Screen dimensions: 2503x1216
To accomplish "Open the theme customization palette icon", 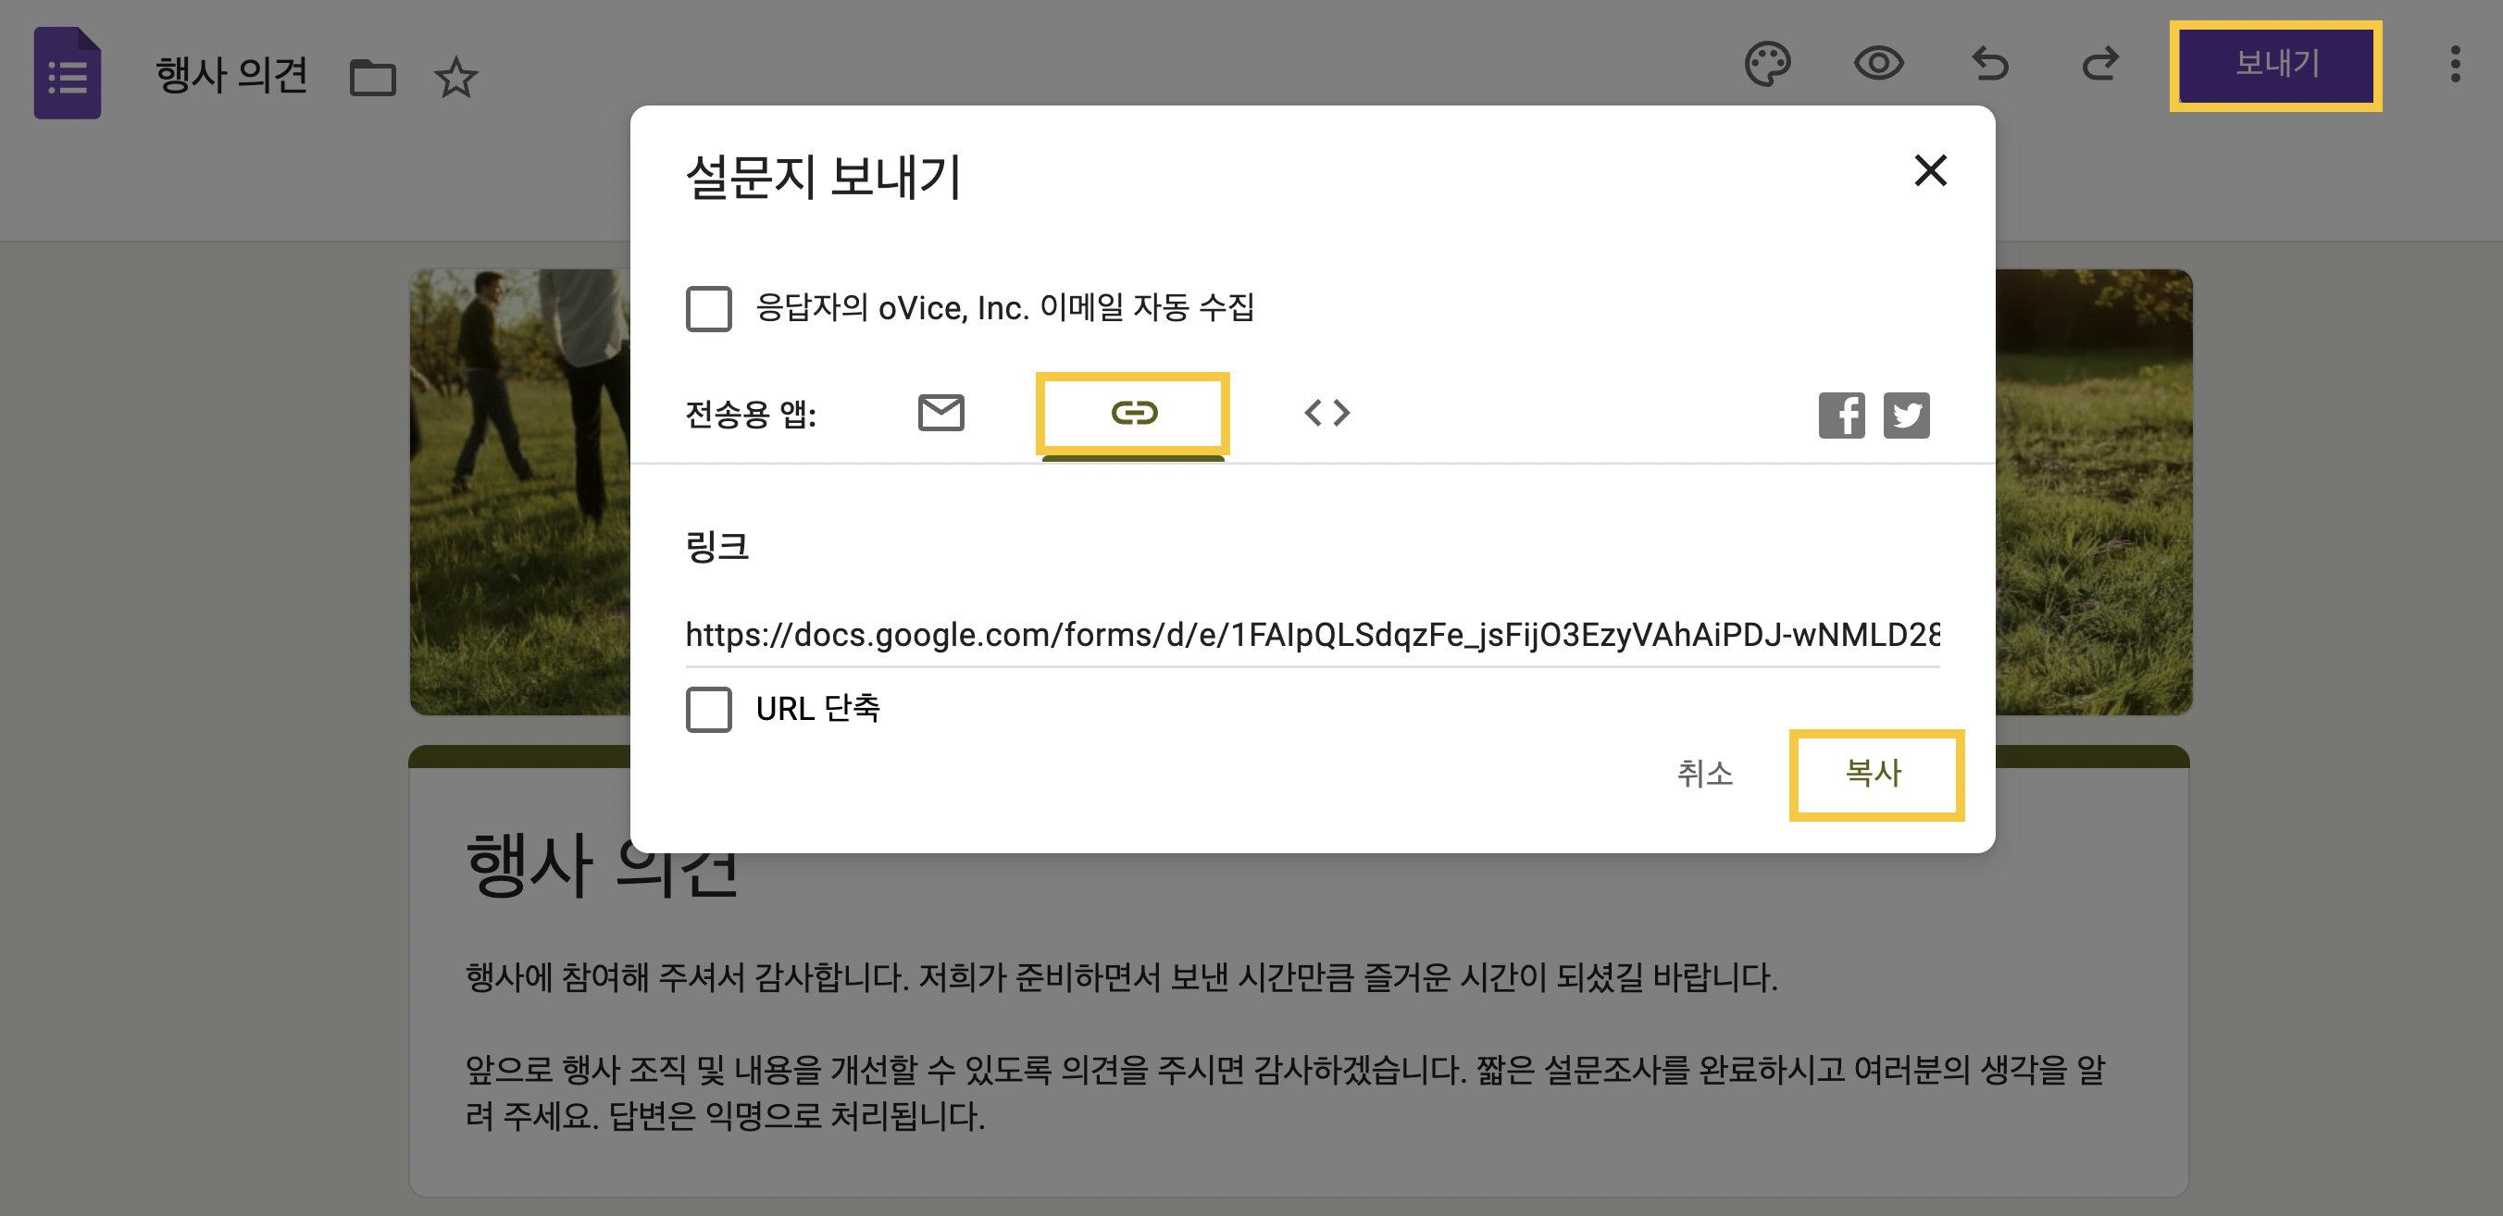I will 1767,64.
